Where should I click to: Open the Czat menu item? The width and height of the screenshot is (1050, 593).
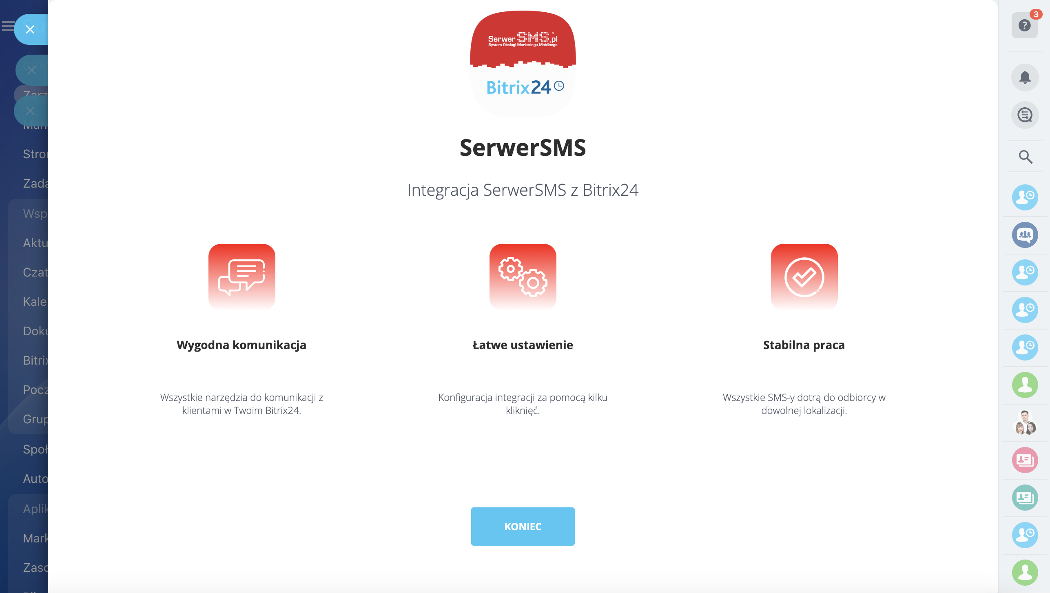click(35, 272)
